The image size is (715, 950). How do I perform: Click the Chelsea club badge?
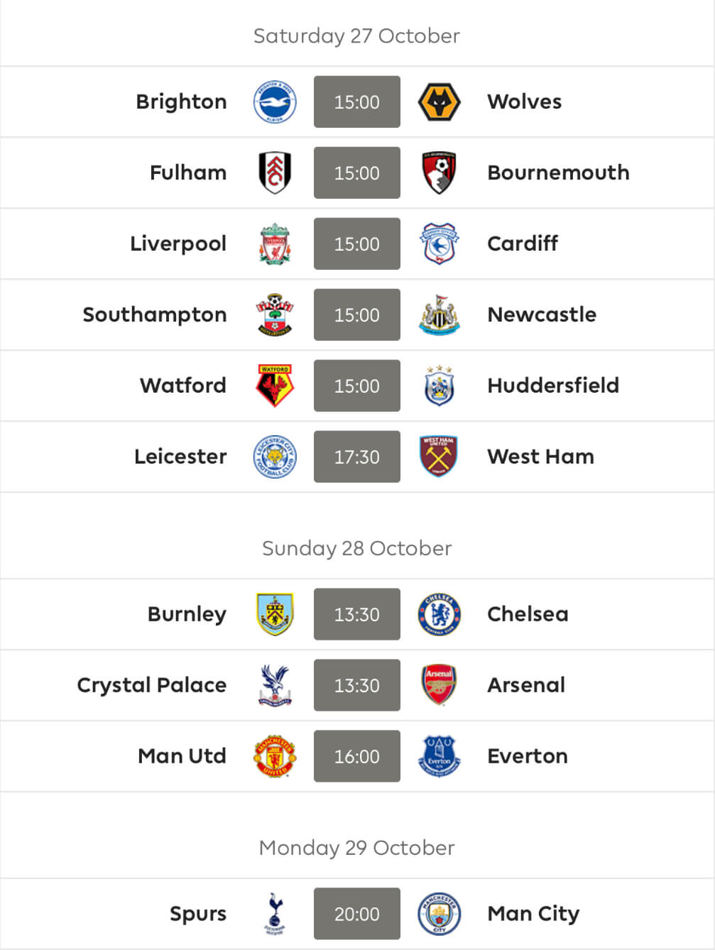pos(439,614)
